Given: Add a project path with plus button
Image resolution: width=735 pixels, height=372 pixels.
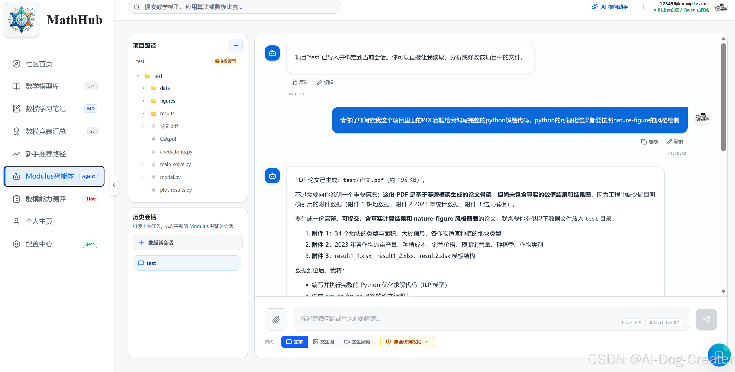Looking at the screenshot, I should click(236, 46).
